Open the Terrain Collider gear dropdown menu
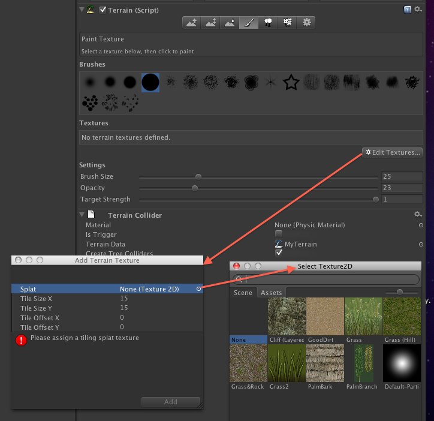The image size is (434, 421). tap(418, 215)
